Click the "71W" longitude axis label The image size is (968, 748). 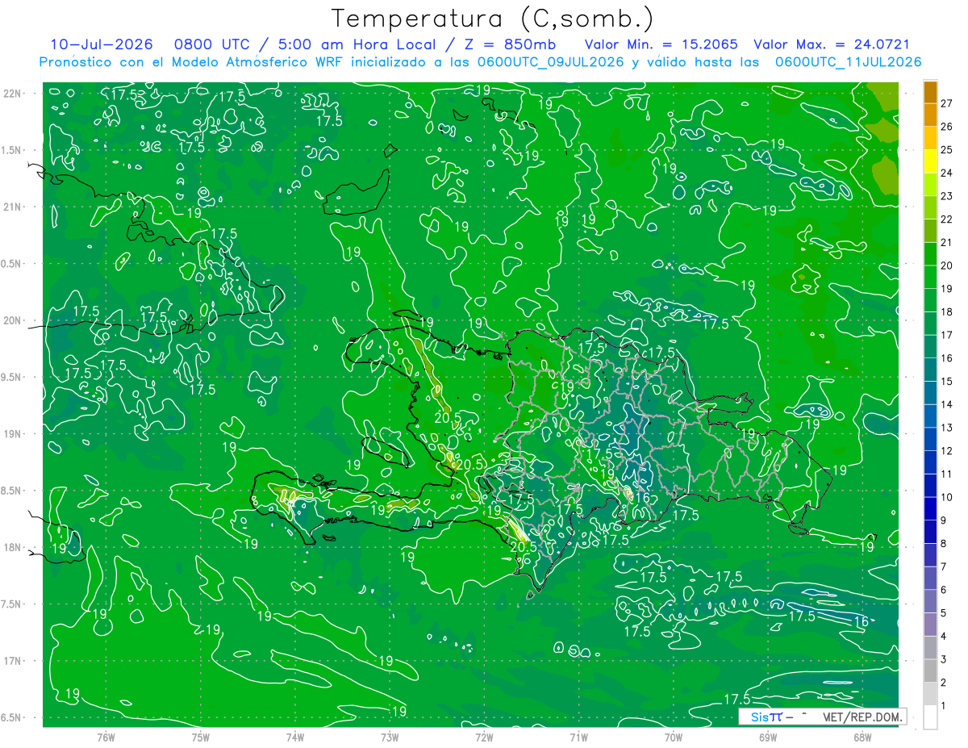tap(578, 737)
